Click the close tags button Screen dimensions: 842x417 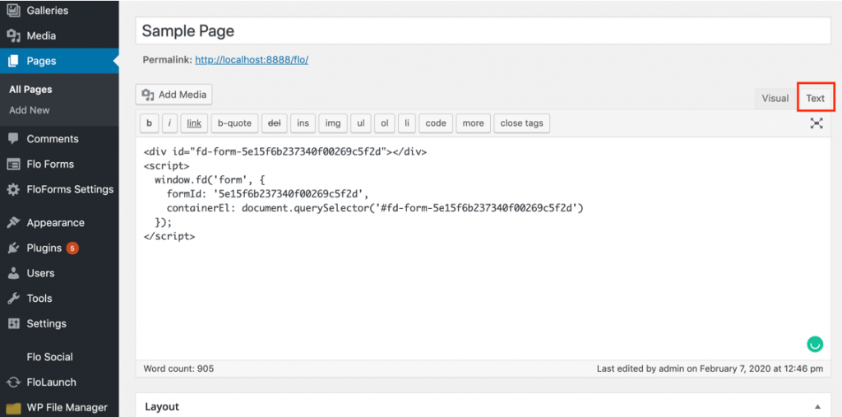[x=521, y=123]
